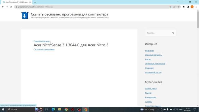Open the Extensions puzzle menu
The image size is (199, 112).
[183, 7]
